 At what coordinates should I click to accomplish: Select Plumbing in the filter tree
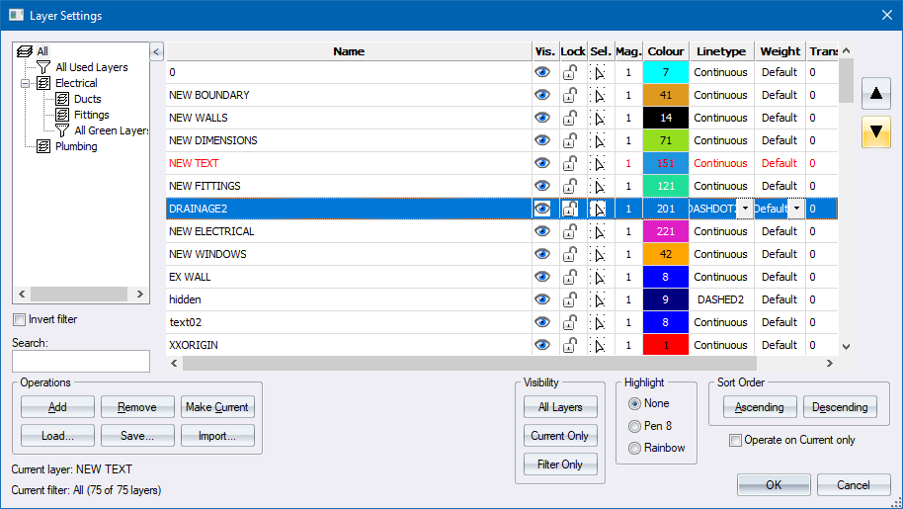(x=76, y=146)
